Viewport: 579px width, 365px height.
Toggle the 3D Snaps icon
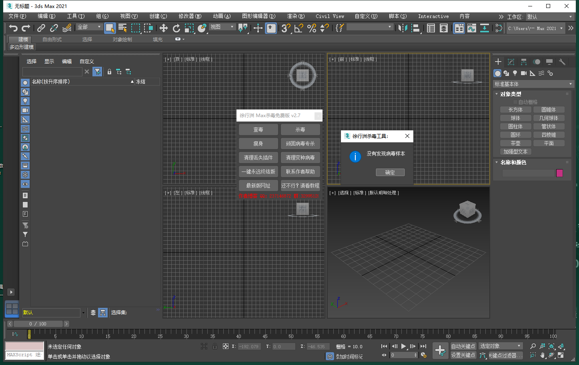click(286, 28)
